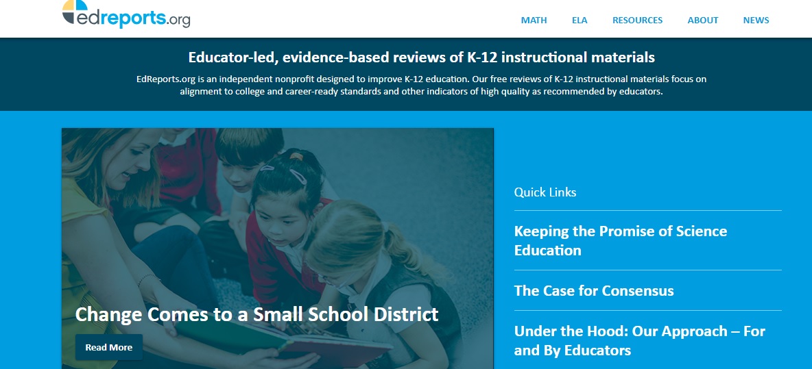Click Change Comes to a Small School District headline
This screenshot has width=812, height=369.
pyautogui.click(x=257, y=314)
